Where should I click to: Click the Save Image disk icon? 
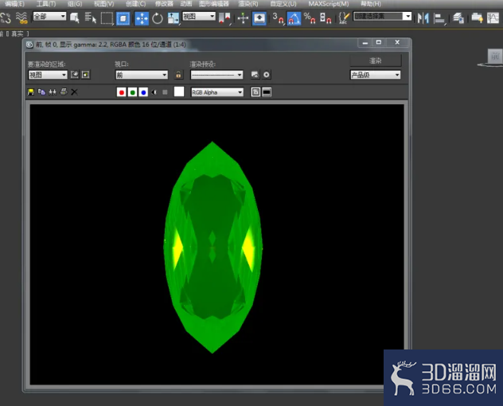point(31,92)
